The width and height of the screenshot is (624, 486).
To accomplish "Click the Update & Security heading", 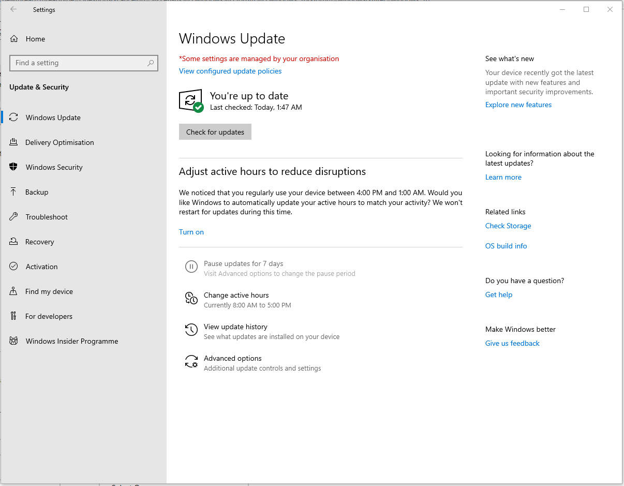I will 39,87.
